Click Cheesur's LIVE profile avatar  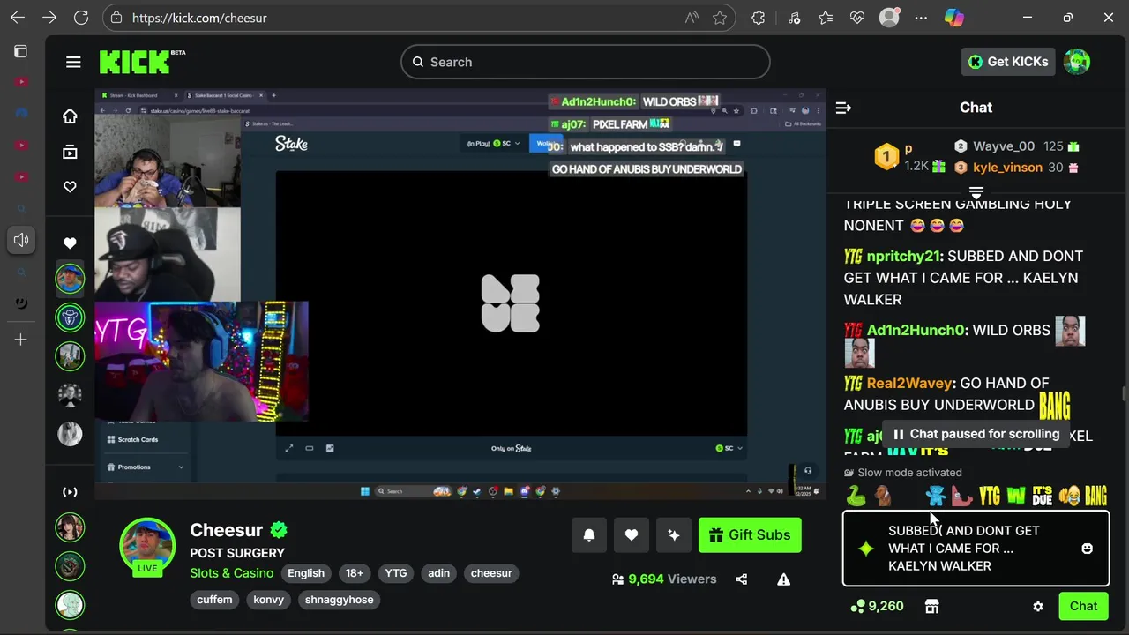147,547
